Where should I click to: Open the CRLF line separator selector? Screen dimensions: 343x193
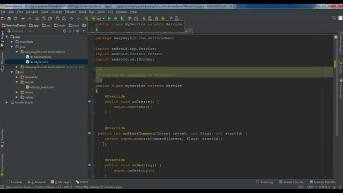click(x=312, y=187)
